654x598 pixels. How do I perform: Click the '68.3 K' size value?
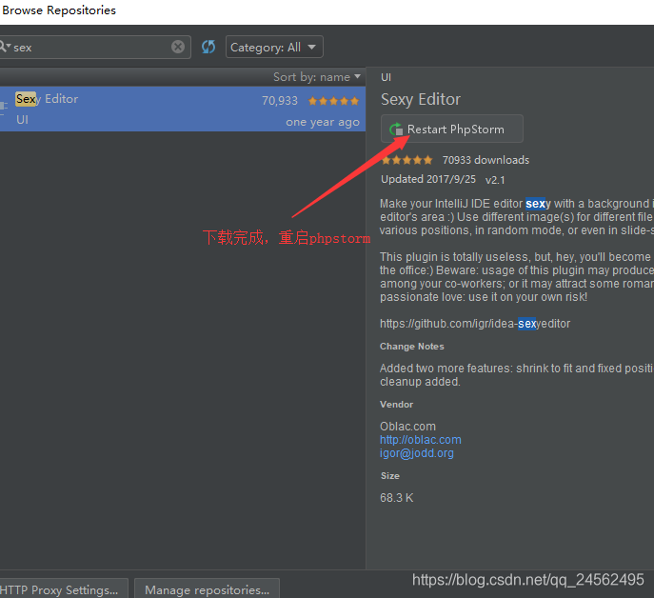pyautogui.click(x=397, y=498)
